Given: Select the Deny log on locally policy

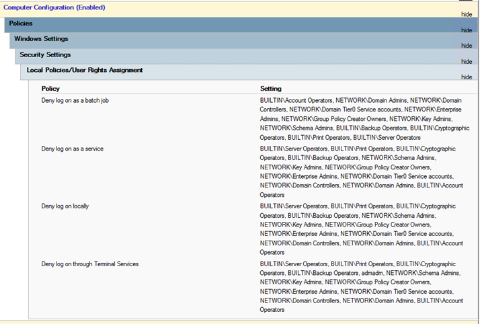Looking at the screenshot, I should click(65, 206).
